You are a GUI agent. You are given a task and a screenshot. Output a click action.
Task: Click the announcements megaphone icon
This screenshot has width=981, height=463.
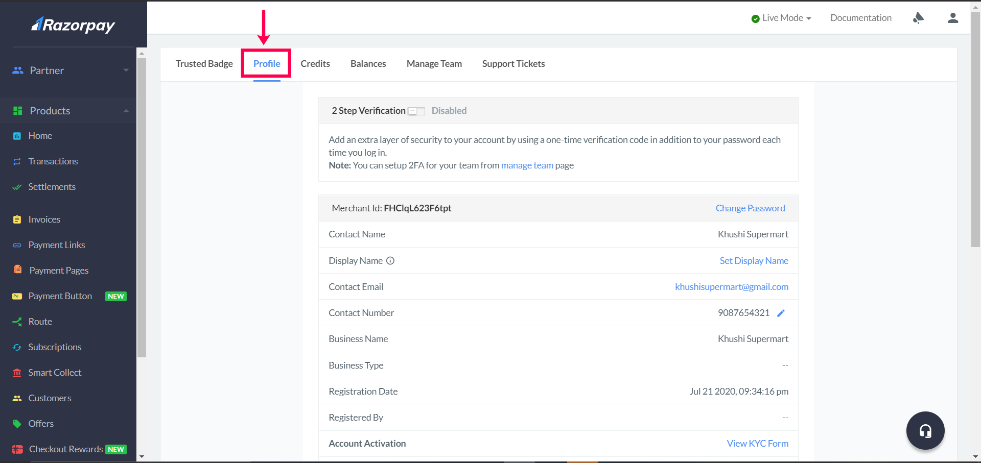pos(918,18)
